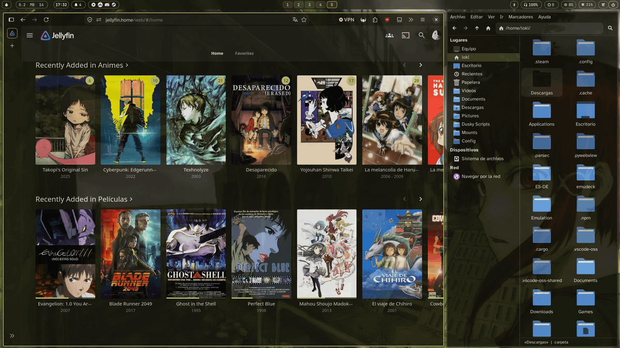Open the browser extensions puzzle icon
Image resolution: width=620 pixels, height=348 pixels.
pyautogui.click(x=375, y=20)
